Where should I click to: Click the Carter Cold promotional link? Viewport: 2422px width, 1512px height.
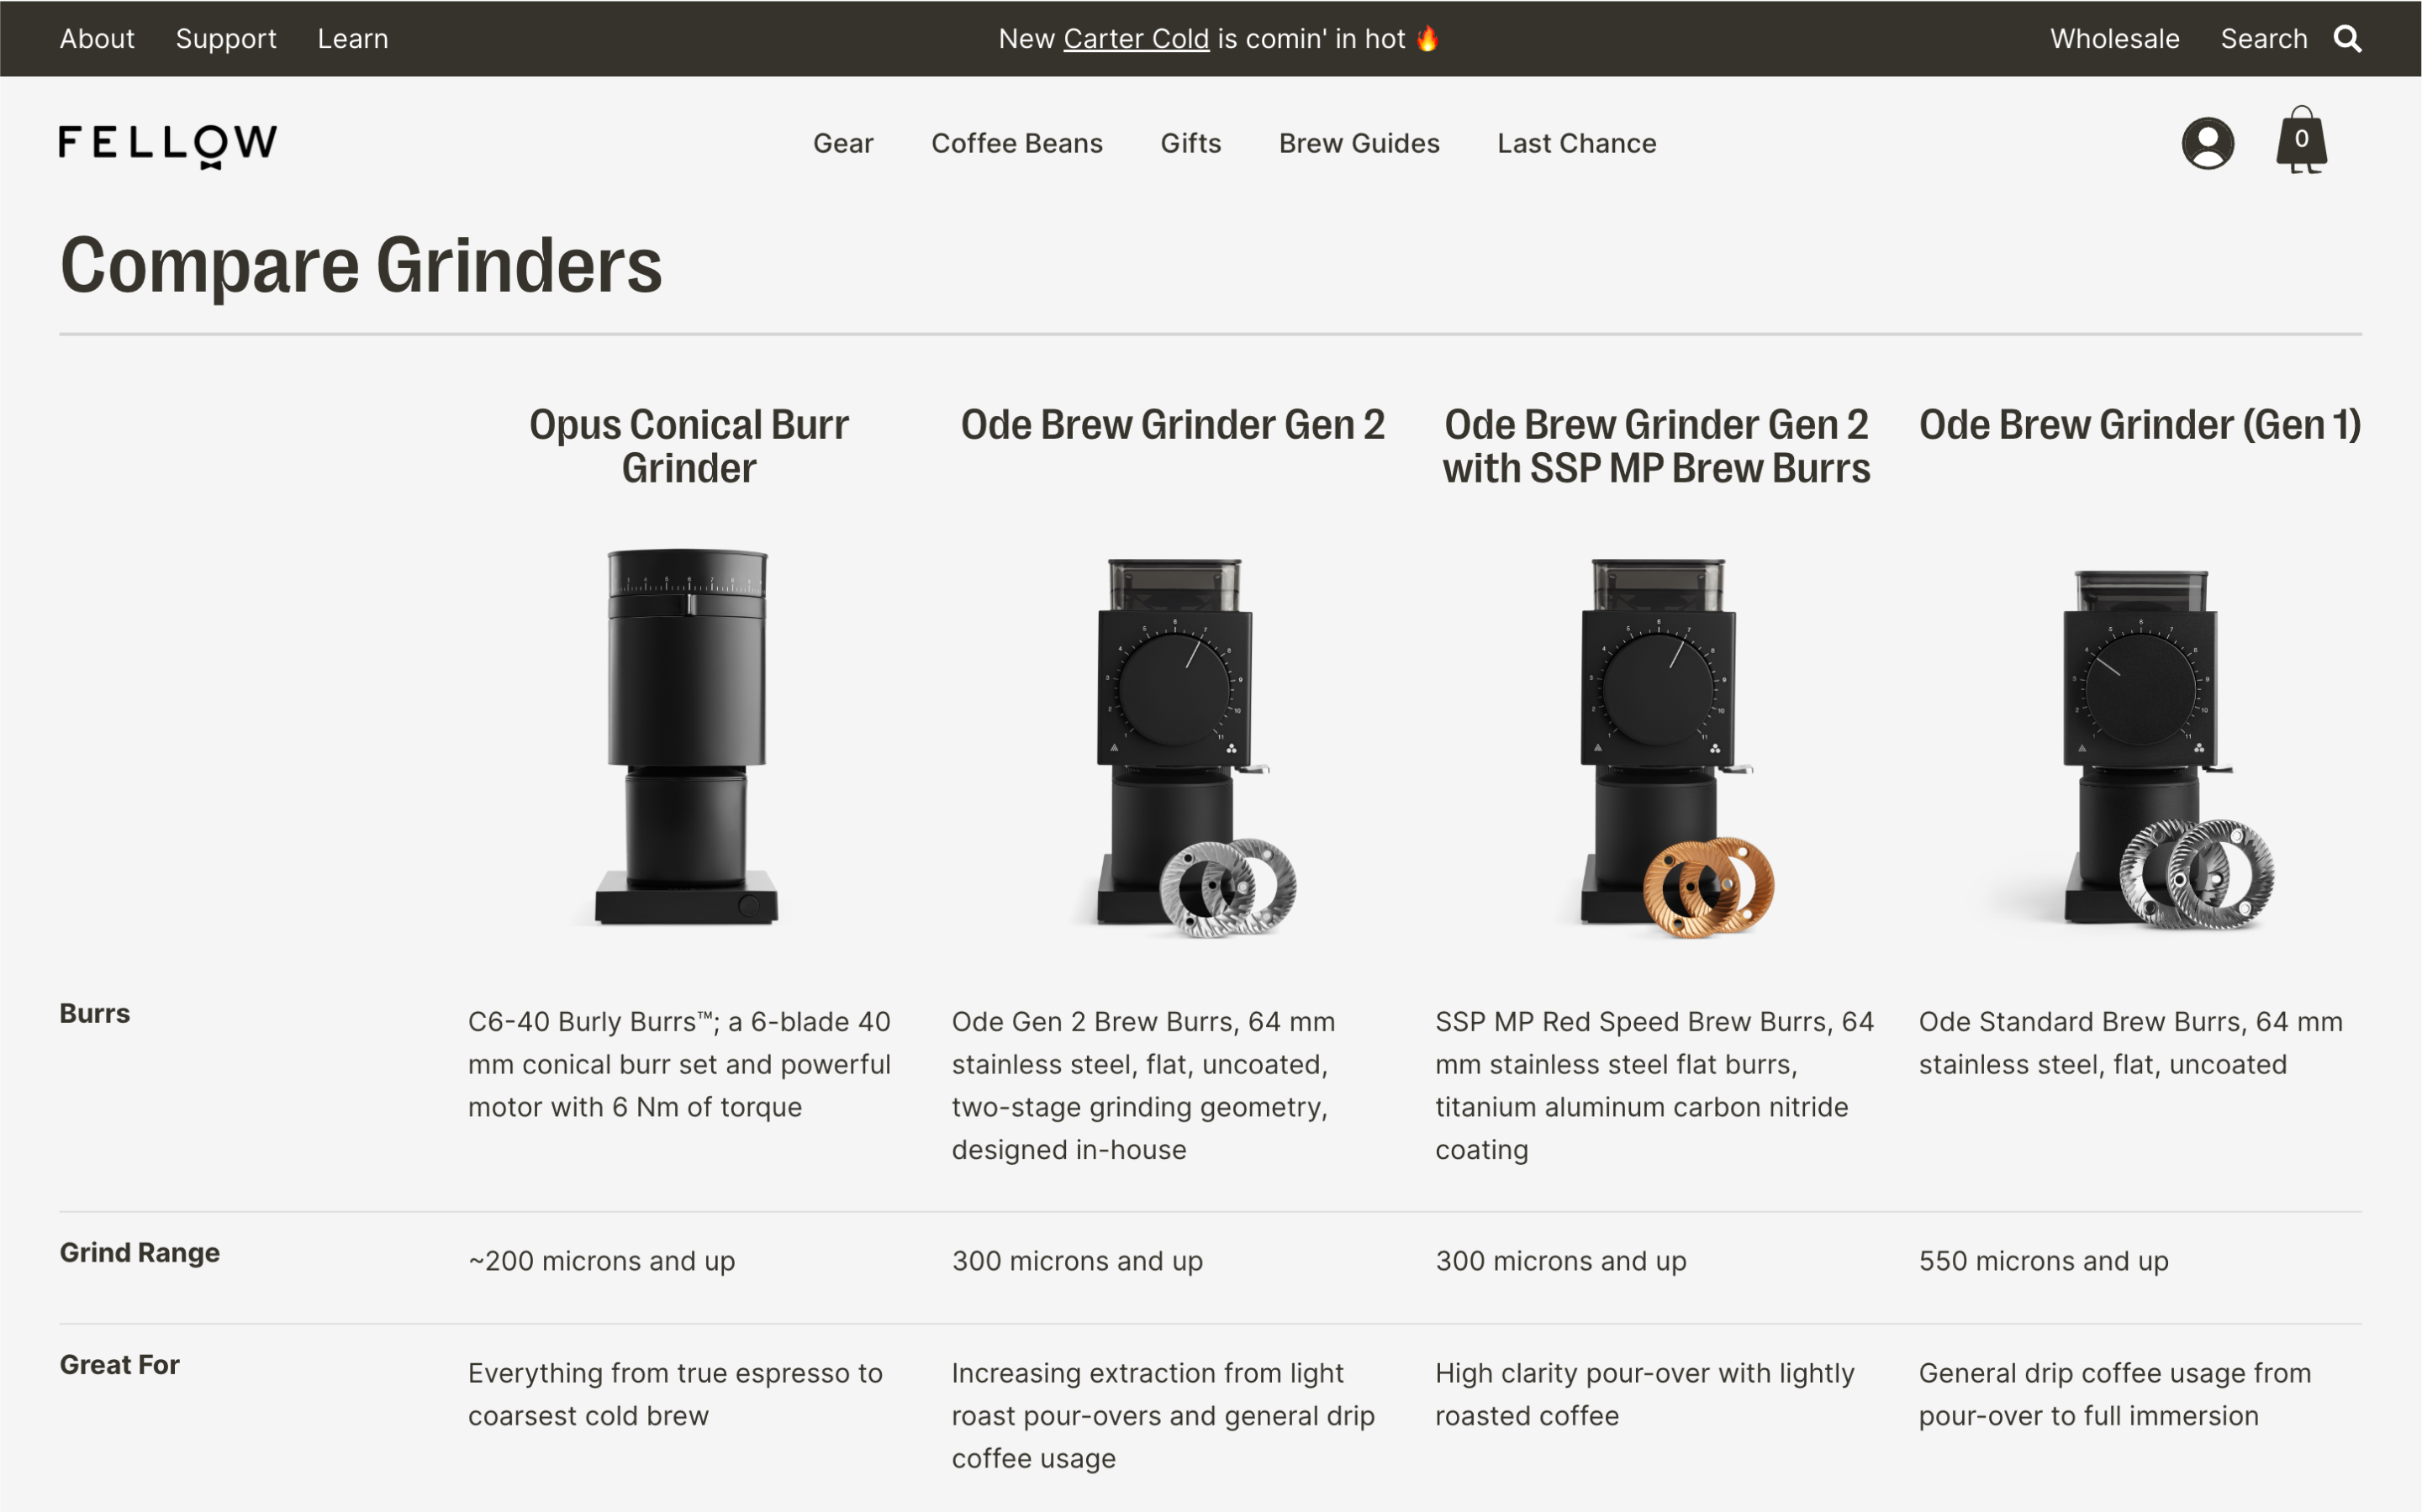click(x=1134, y=37)
